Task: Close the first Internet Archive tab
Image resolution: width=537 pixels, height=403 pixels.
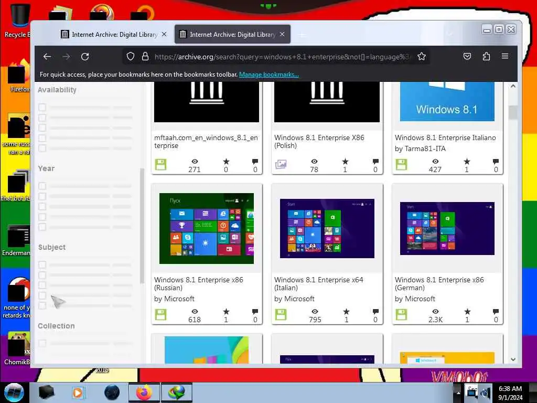Action: (x=164, y=34)
